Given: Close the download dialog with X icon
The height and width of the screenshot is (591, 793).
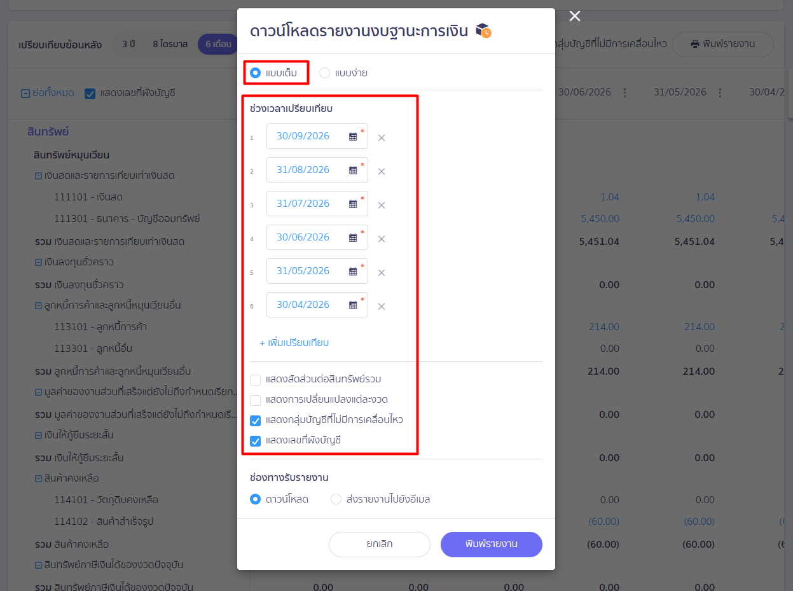Looking at the screenshot, I should (x=575, y=16).
